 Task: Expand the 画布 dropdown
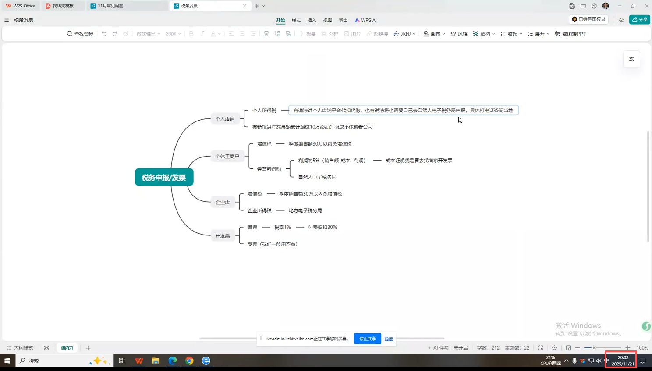(434, 34)
